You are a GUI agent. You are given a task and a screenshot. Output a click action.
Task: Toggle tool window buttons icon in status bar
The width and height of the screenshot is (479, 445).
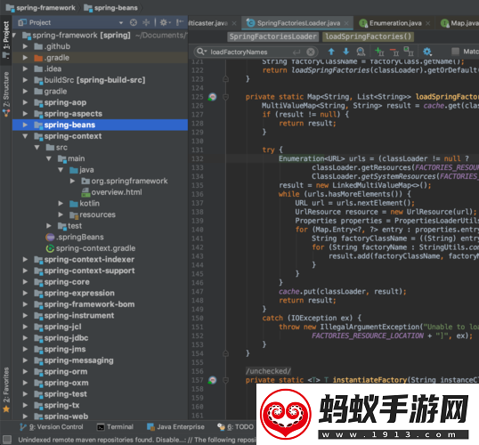[x=7, y=440]
